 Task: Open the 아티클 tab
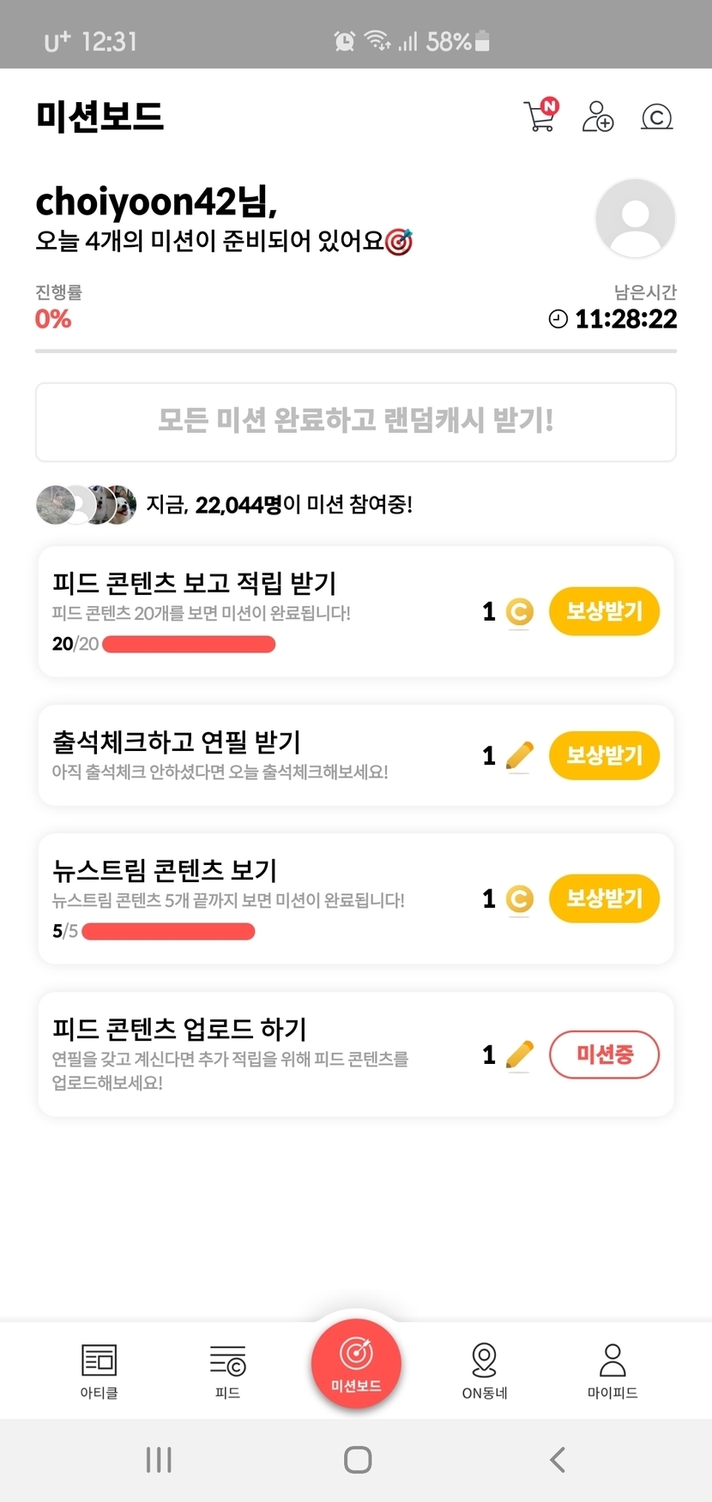pos(99,1370)
